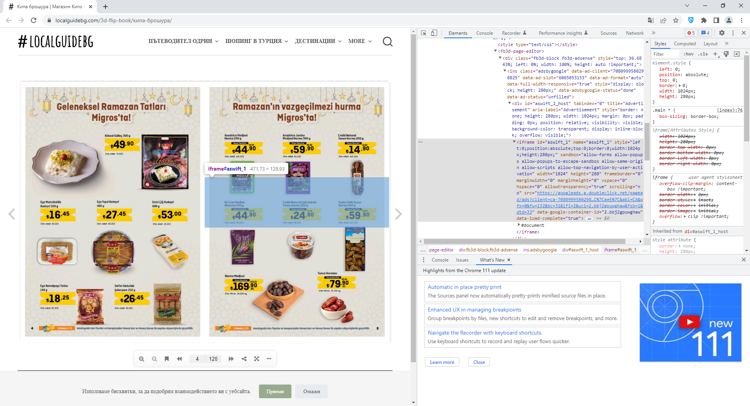Screen dimensions: 750x406
Task: Accept cookies with Приемам button
Action: 275,392
